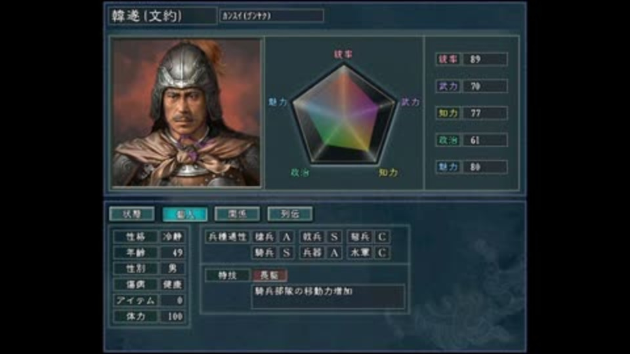Click the 武力 stat label showing 70
This screenshot has width=630, height=354.
(448, 87)
